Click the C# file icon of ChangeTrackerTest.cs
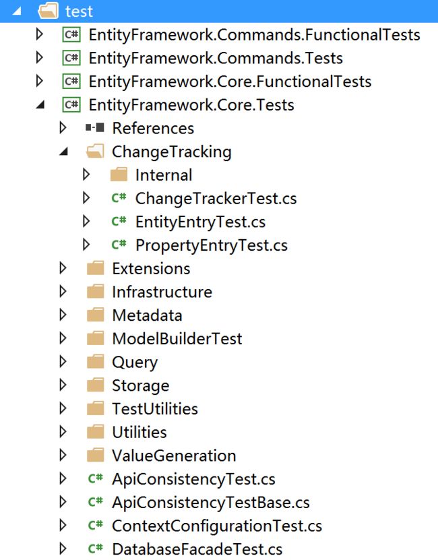The height and width of the screenshot is (560, 438). (x=119, y=197)
